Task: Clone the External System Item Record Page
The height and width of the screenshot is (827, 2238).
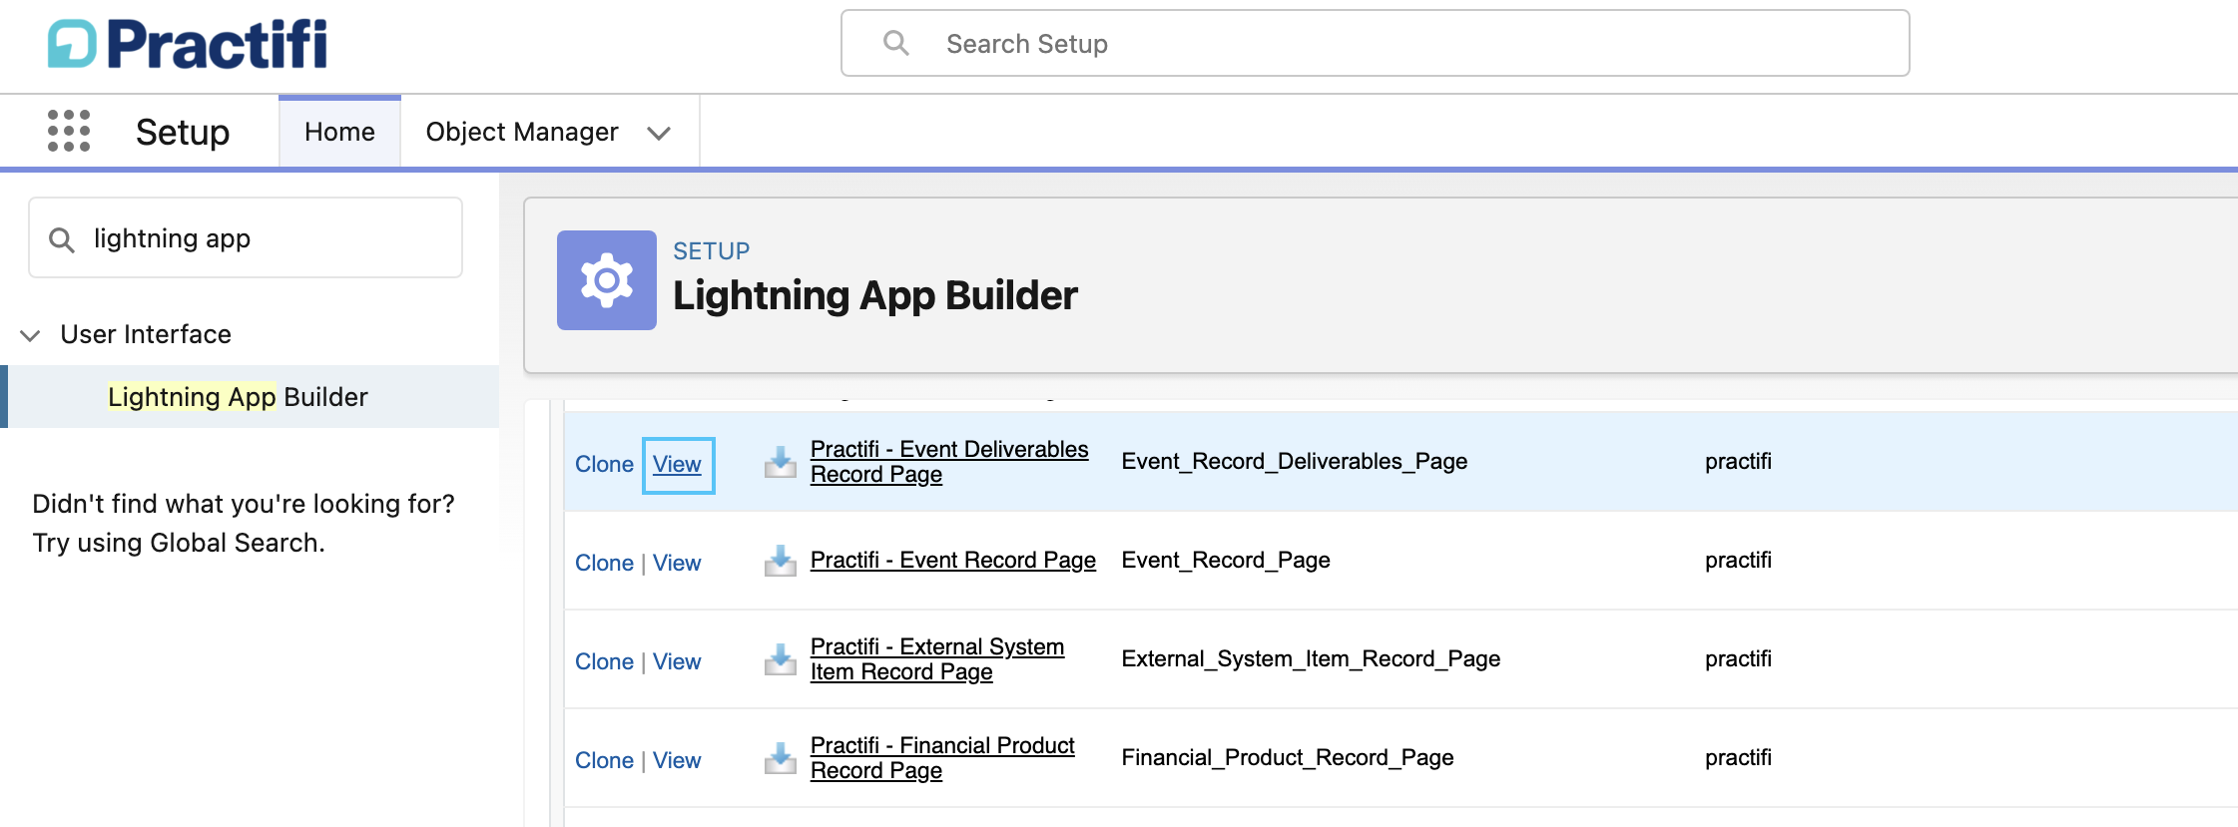Action: coord(604,661)
